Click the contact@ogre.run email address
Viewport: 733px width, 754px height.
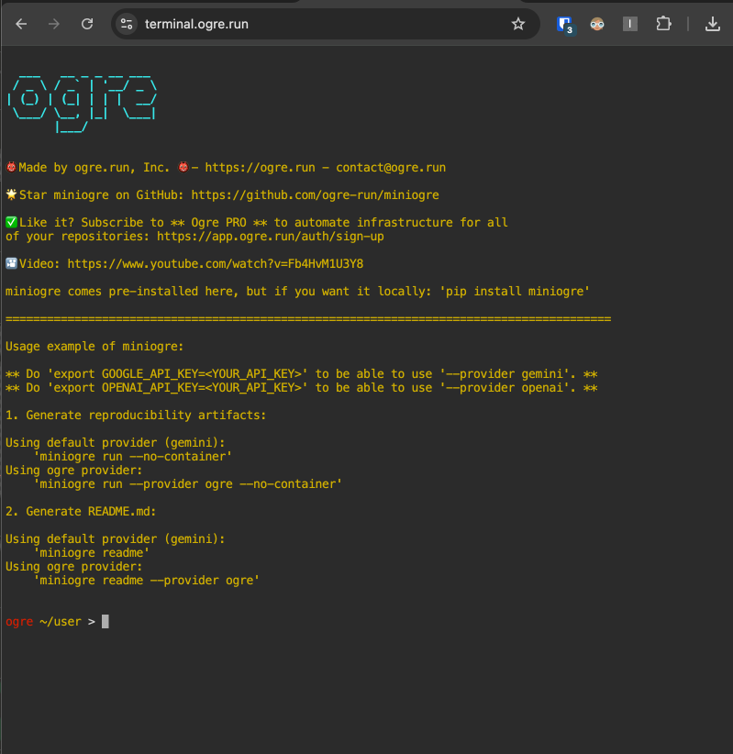391,168
